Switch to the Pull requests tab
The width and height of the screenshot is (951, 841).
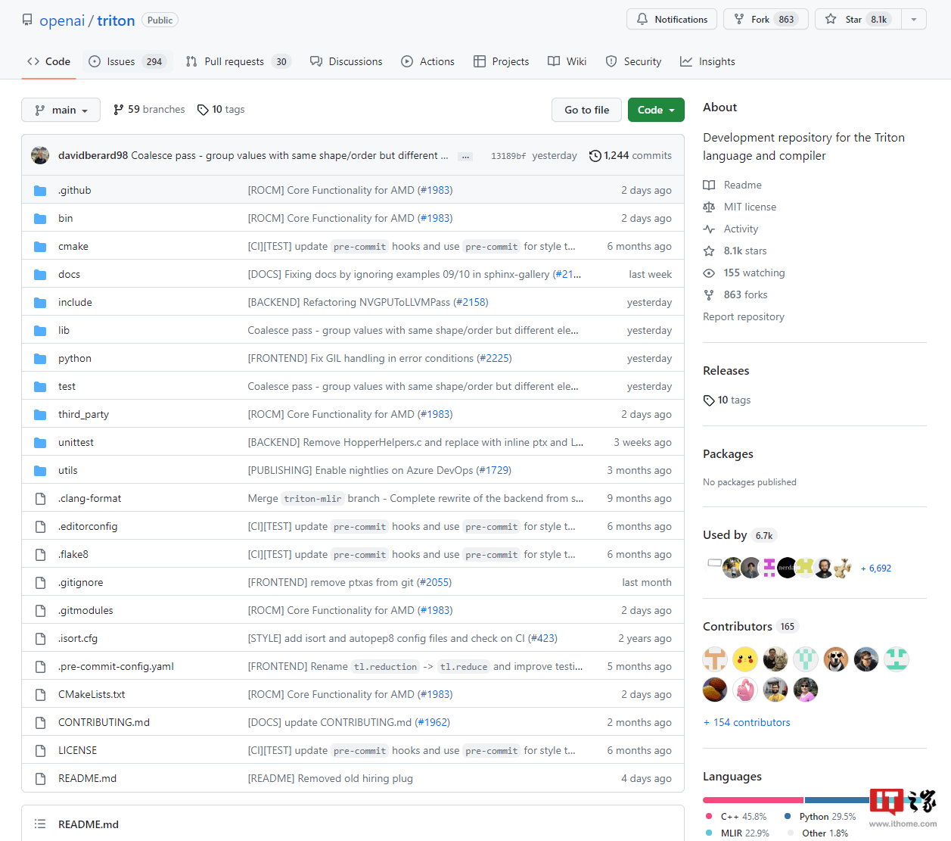click(x=237, y=61)
